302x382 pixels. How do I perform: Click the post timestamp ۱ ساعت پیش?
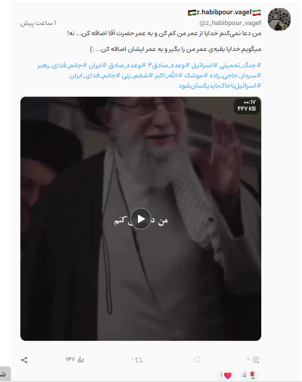[x=38, y=23]
